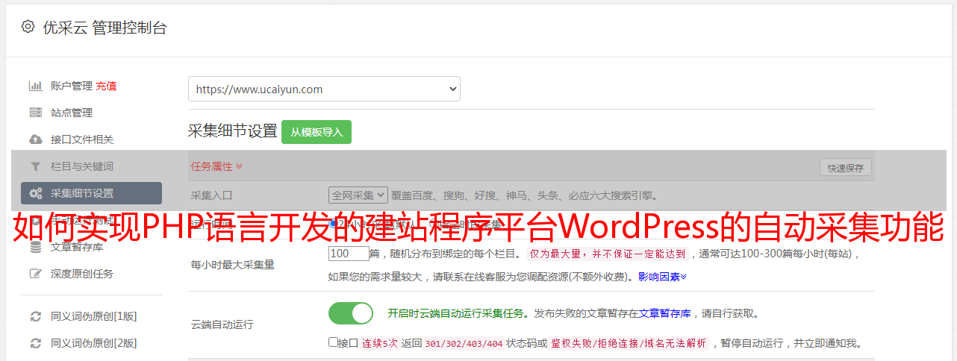
Task: Click the green 从模板导入 button
Action: coord(317,132)
